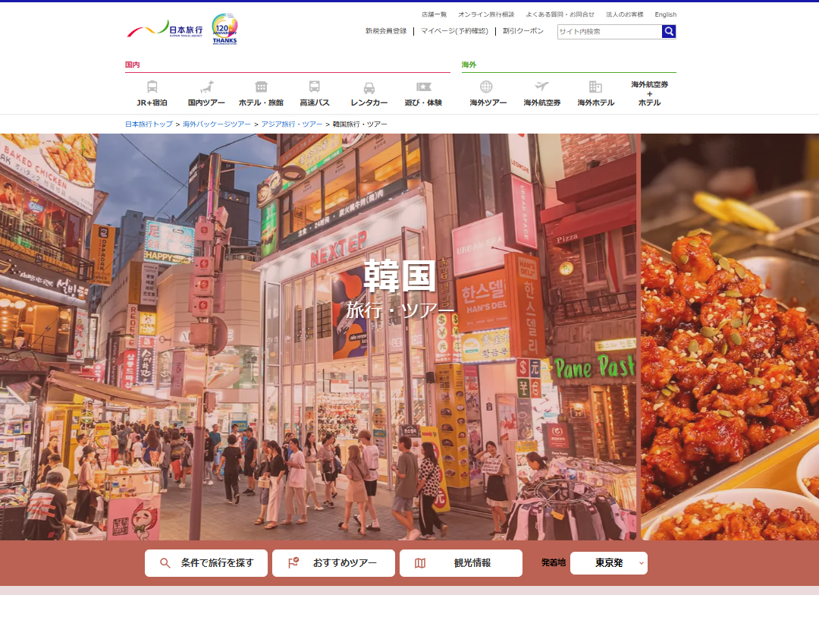Select the 海外航空券+ホテル combo icon
The width and height of the screenshot is (819, 636).
click(x=650, y=92)
